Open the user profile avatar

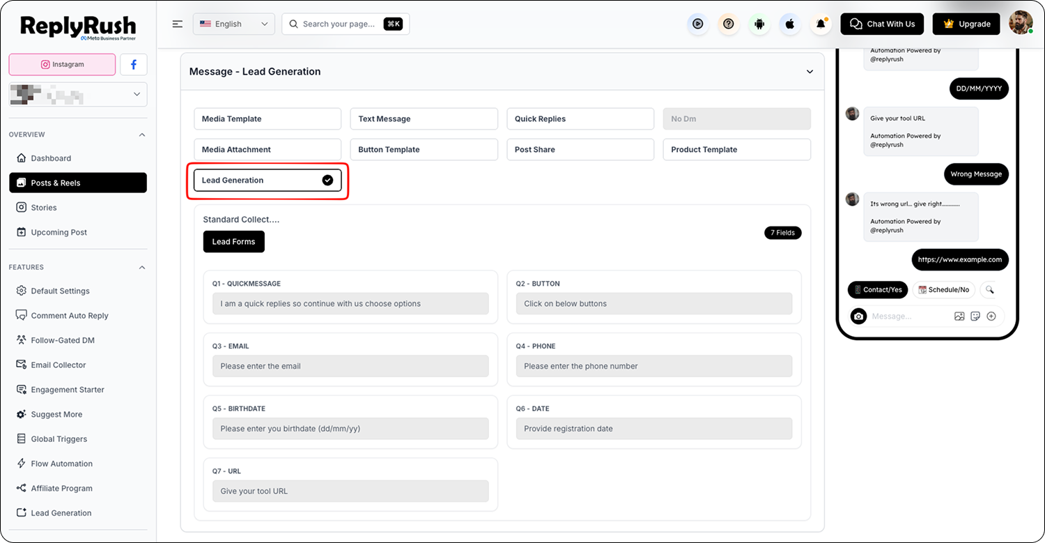[1021, 23]
